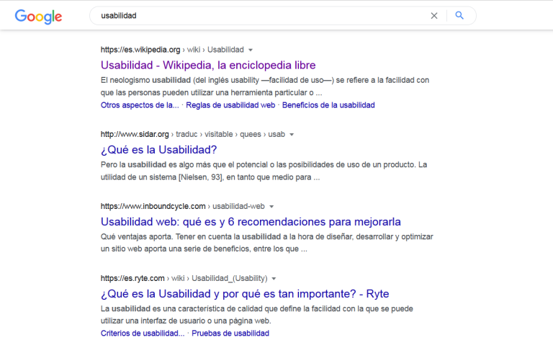Click the magnifying glass search icon
The image size is (553, 353).
459,15
